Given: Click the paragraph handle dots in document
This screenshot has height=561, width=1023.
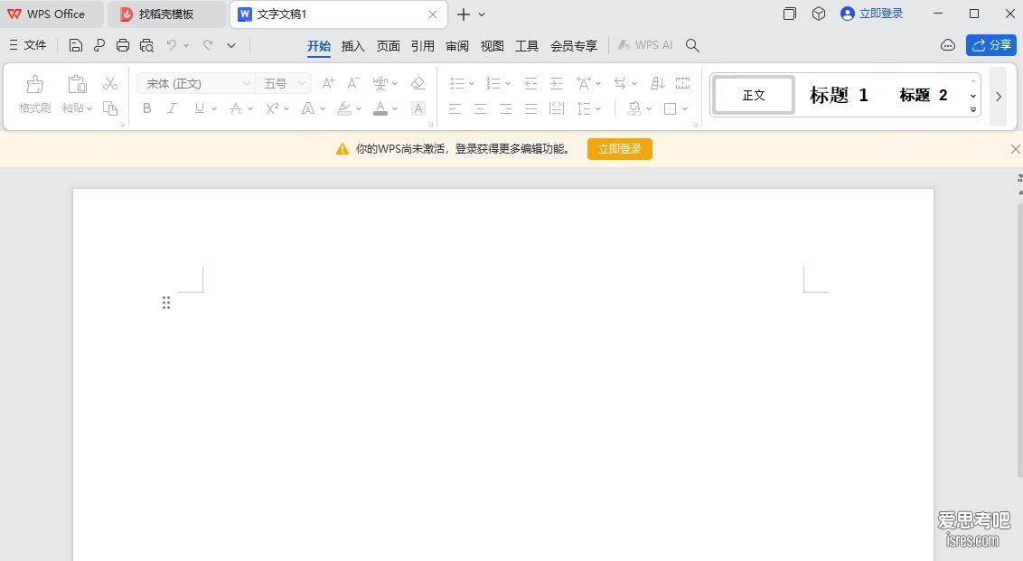Looking at the screenshot, I should pos(166,303).
